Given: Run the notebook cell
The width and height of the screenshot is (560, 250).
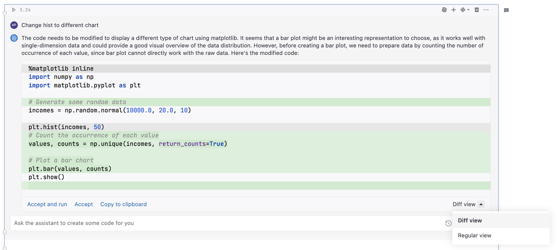Looking at the screenshot, I should [x=13, y=10].
